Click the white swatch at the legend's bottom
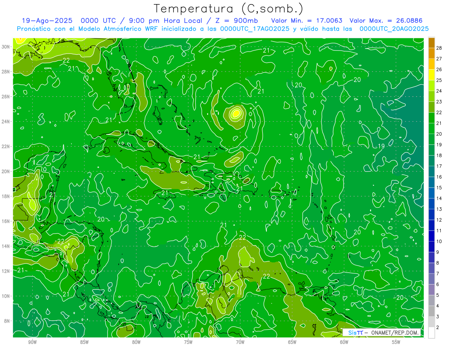 pos(431,333)
